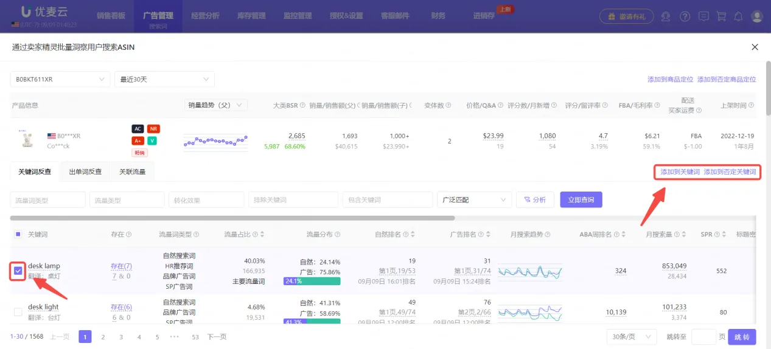Open the shopping cart icon
The height and width of the screenshot is (349, 771).
pos(722,16)
